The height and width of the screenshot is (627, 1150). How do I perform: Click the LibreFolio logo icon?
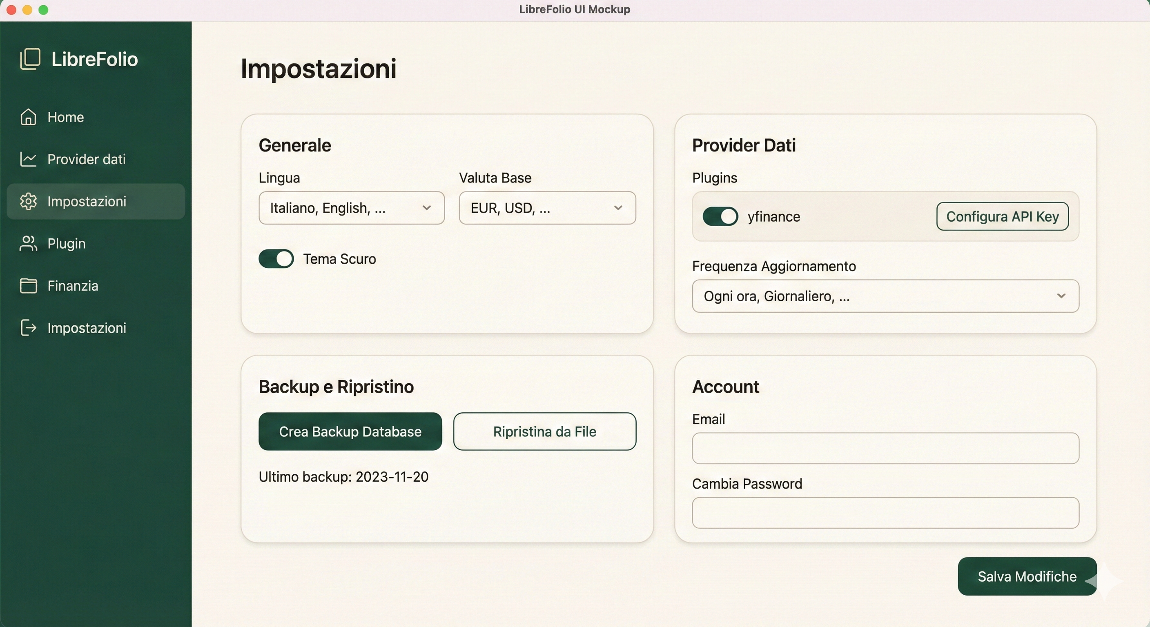click(x=30, y=59)
